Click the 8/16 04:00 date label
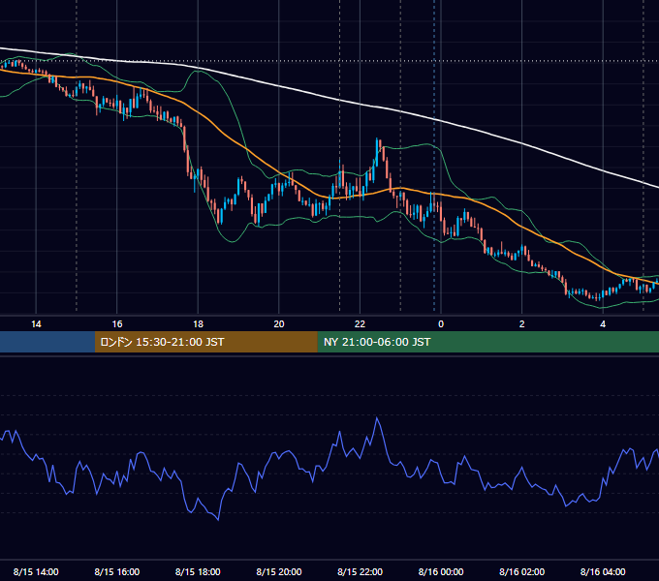Screen dimensions: 659x581 point(603,571)
